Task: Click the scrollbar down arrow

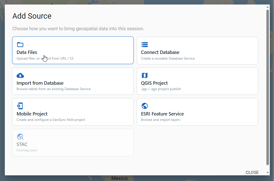Action: coord(268,173)
